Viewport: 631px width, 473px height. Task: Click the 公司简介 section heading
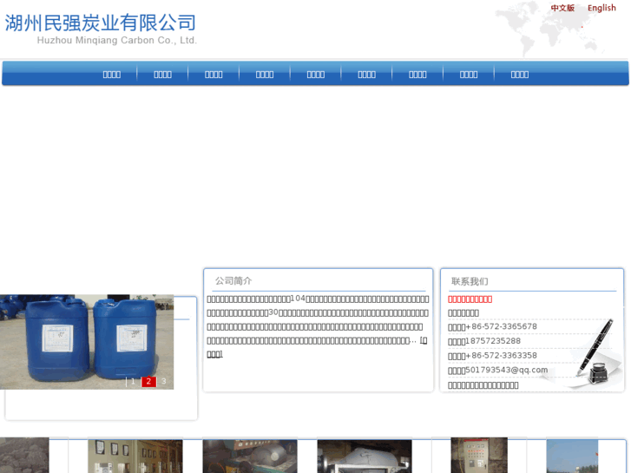(233, 280)
